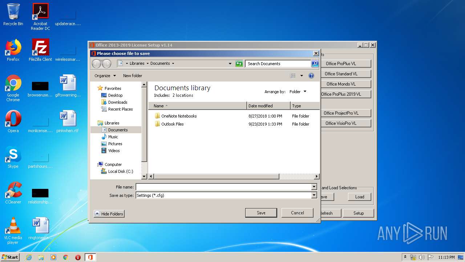465x262 pixels.
Task: Click the search magnifier icon
Action: pos(315,64)
